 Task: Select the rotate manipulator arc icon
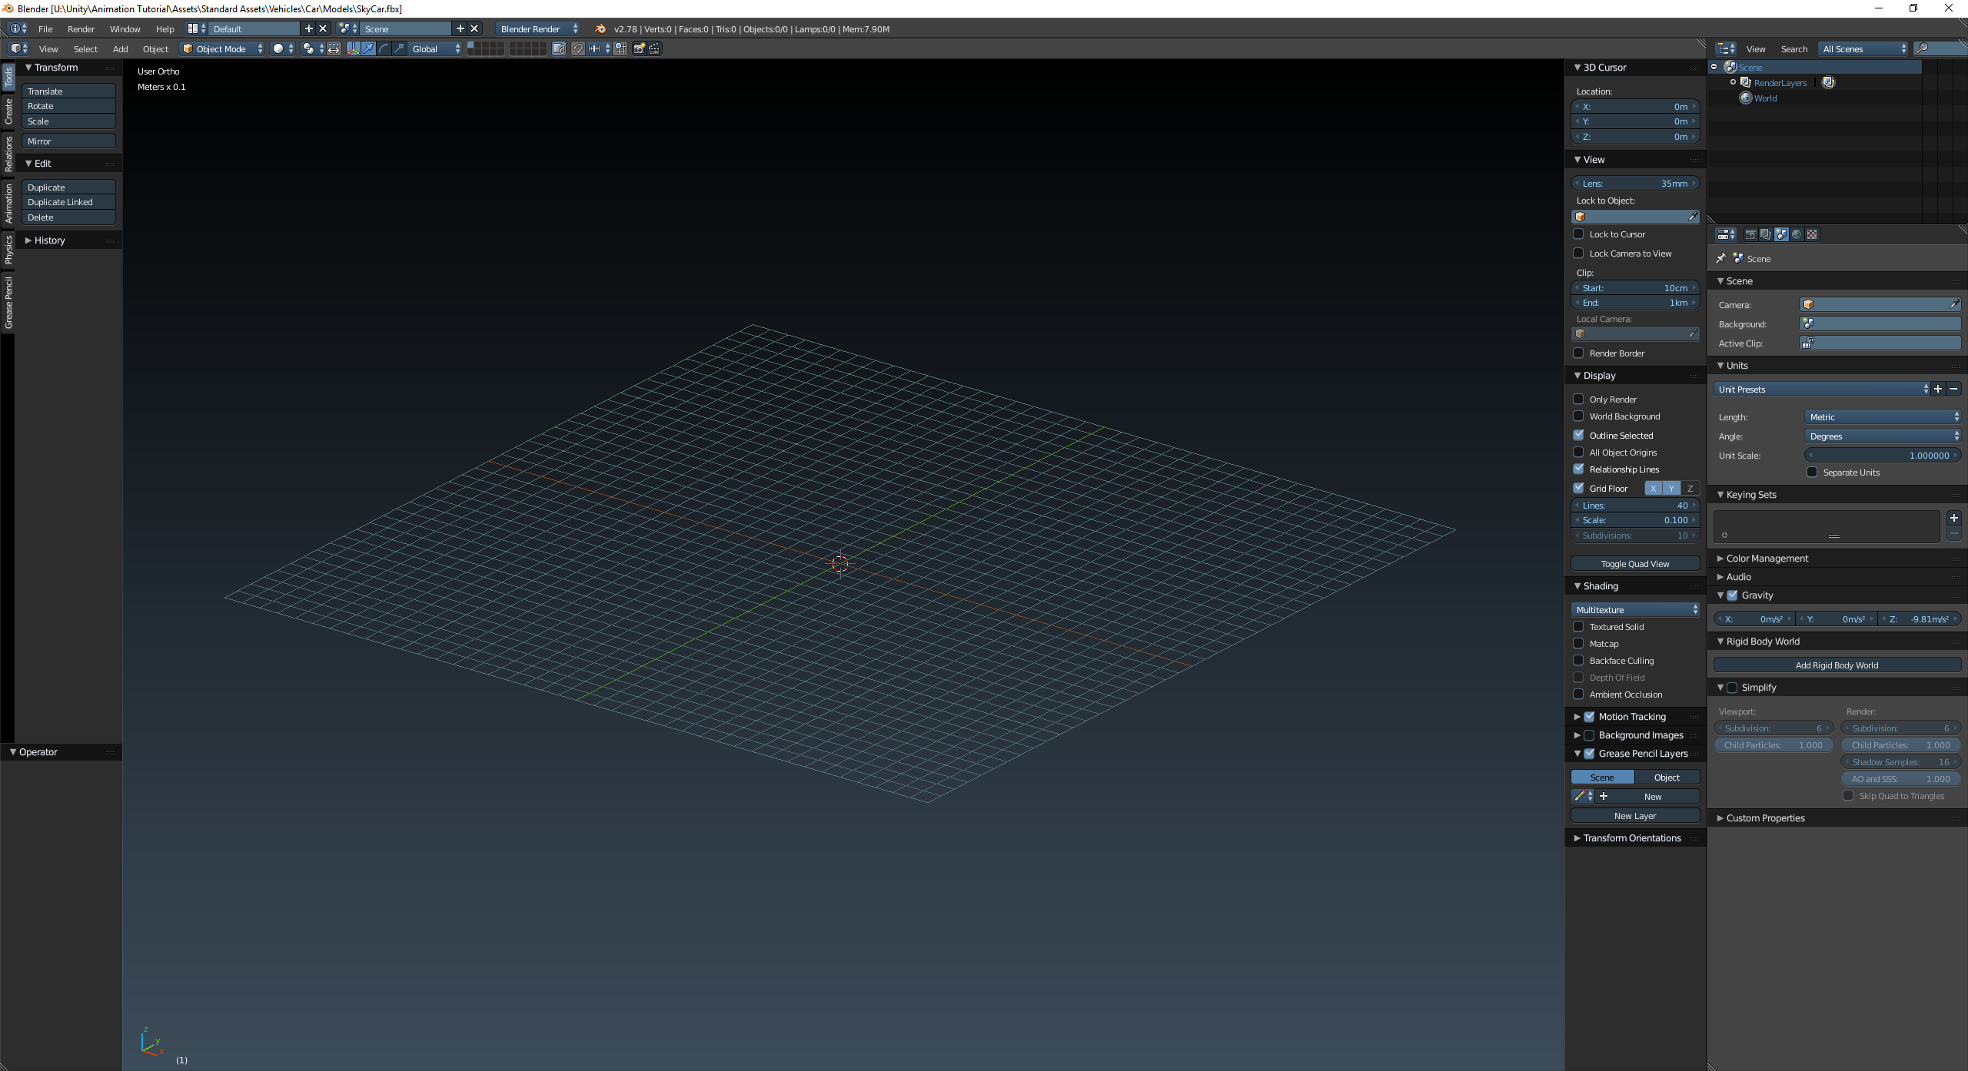click(384, 48)
